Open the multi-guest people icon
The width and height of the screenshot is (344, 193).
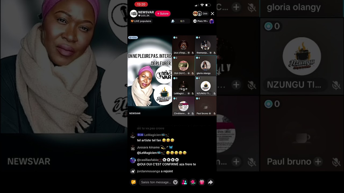184,182
